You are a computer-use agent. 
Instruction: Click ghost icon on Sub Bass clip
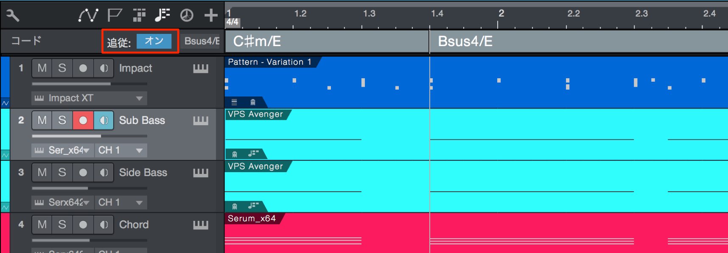pyautogui.click(x=235, y=154)
